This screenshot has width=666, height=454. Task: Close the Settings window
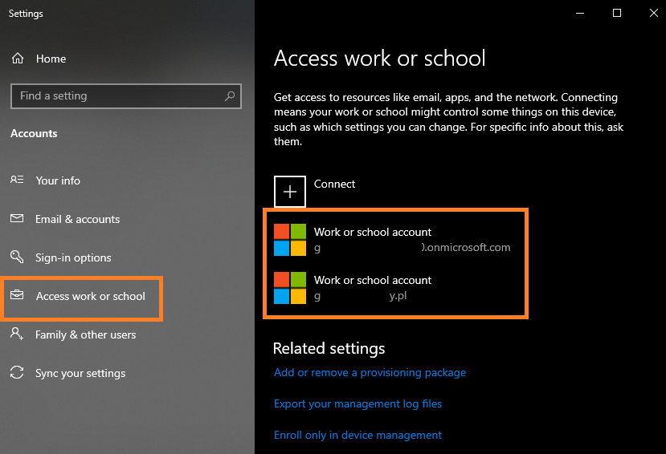(654, 13)
